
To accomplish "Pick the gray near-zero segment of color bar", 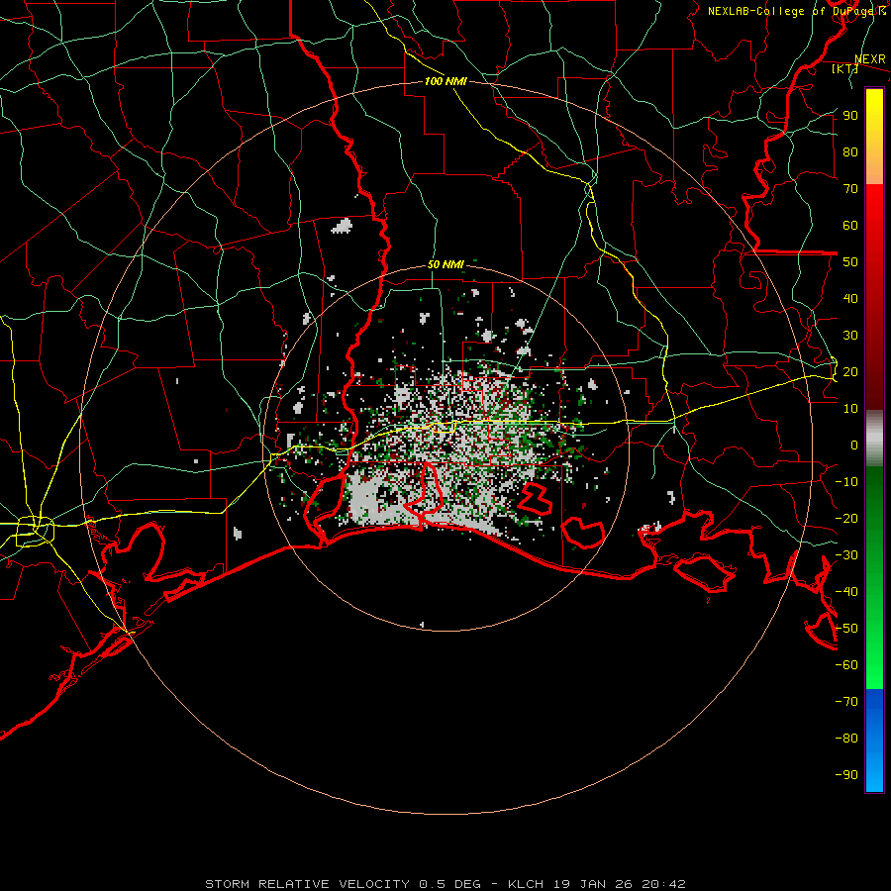I will pyautogui.click(x=874, y=439).
